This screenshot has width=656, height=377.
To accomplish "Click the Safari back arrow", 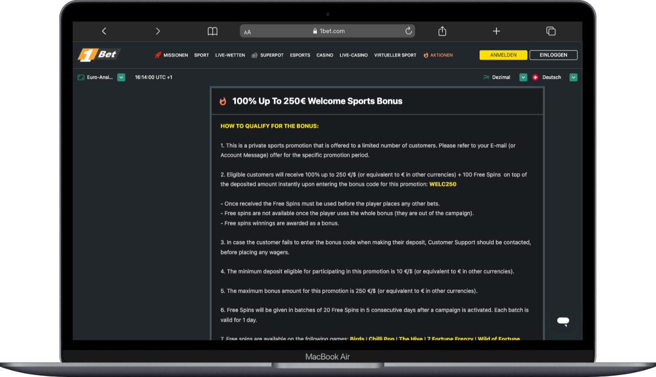I will coord(104,31).
